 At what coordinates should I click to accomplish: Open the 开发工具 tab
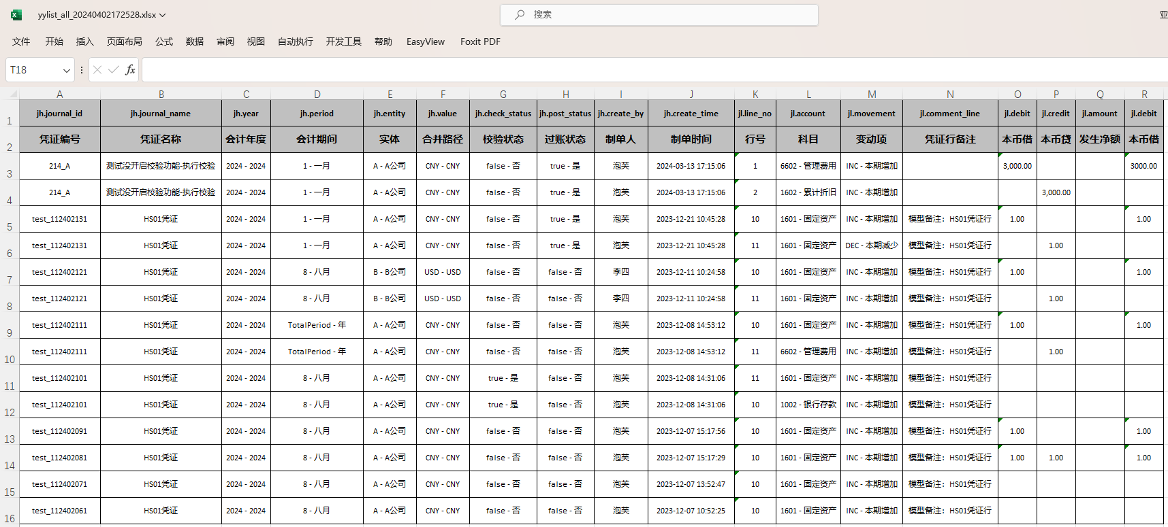click(343, 41)
